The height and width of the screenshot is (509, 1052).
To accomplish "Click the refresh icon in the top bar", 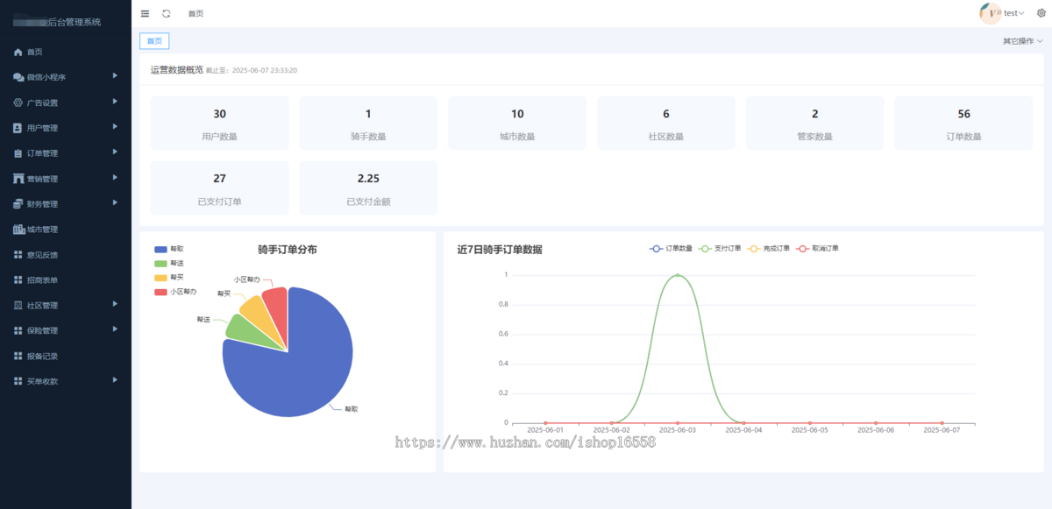I will [x=167, y=13].
